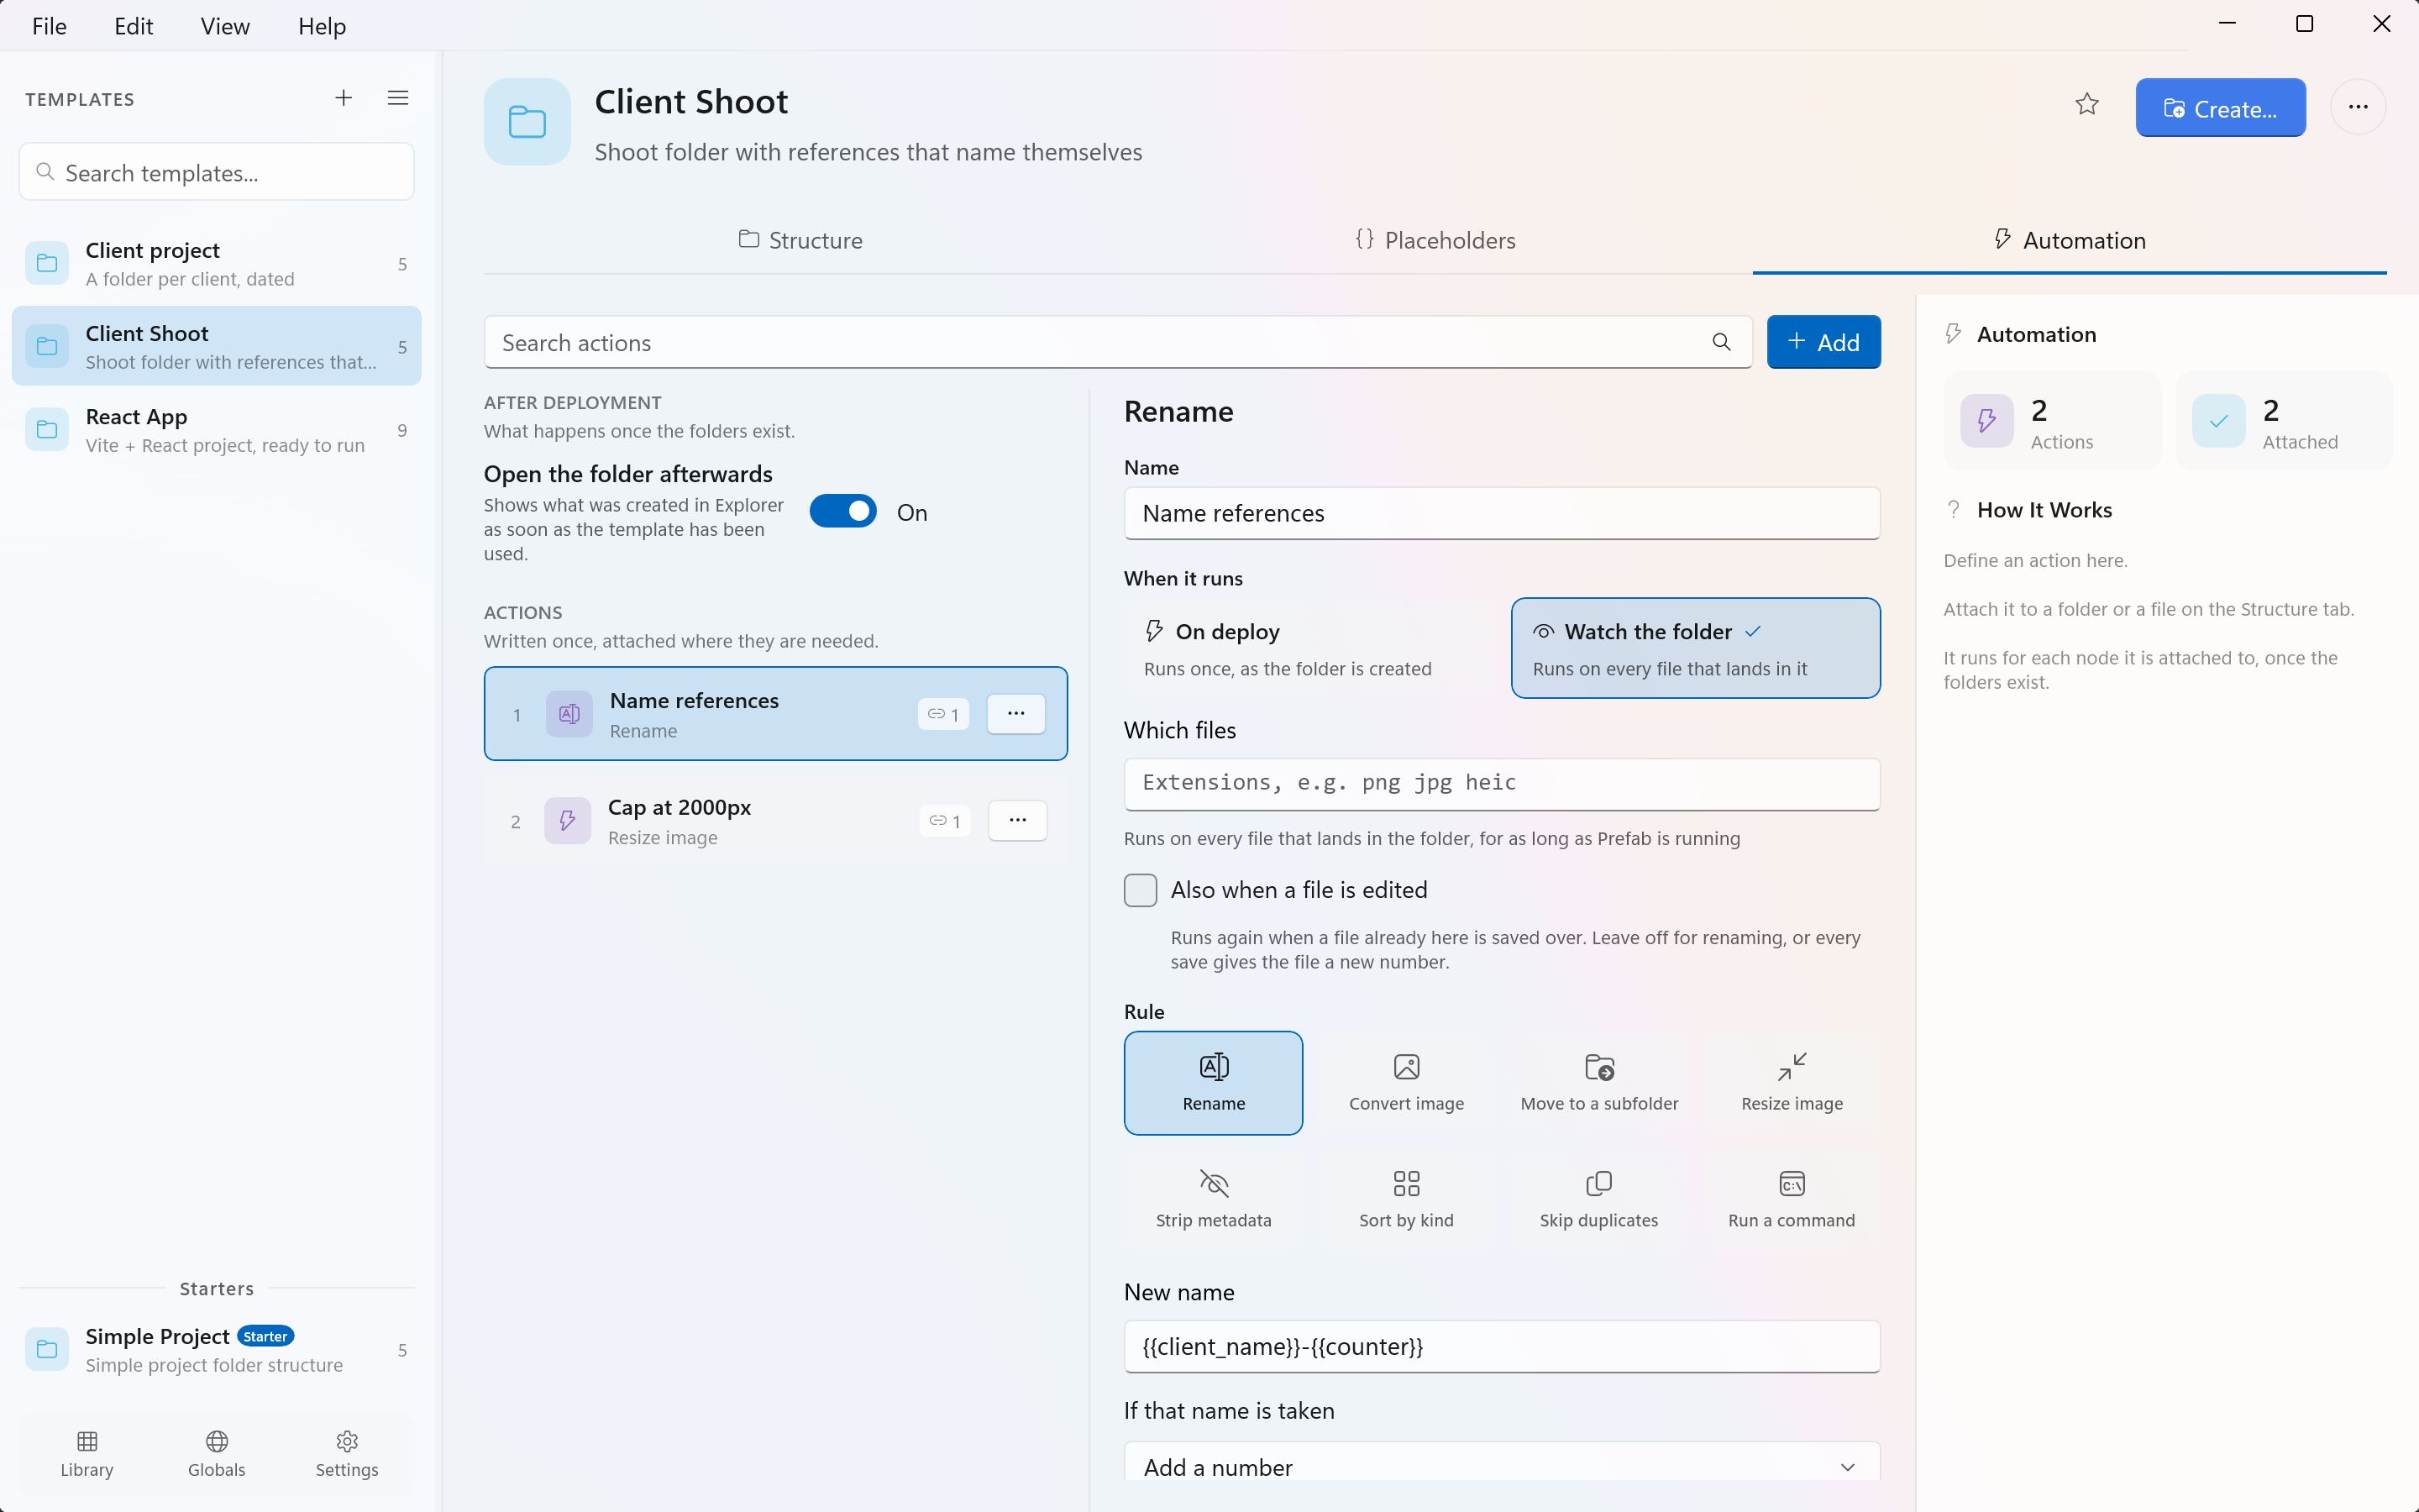Screen dimensions: 2419x1512
Task: Choose the Convert image rule
Action: pyautogui.click(x=1406, y=1083)
